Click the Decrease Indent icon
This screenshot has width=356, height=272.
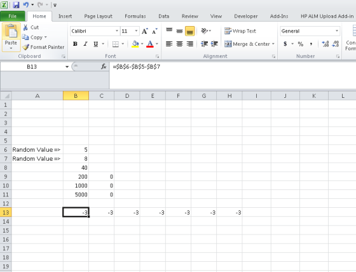coord(204,44)
